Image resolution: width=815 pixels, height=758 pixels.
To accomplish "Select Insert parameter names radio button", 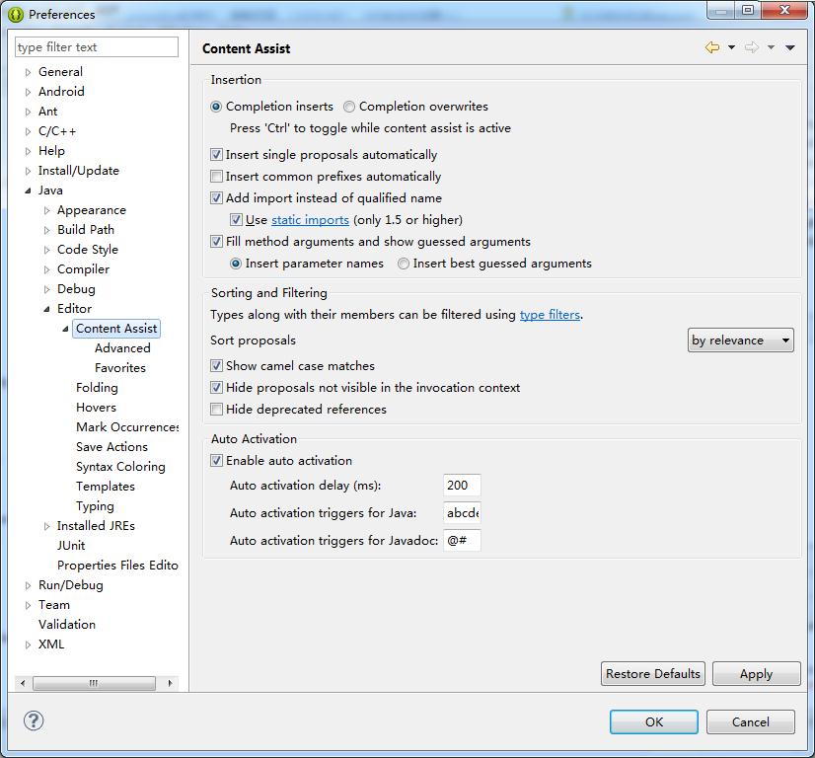I will tap(236, 264).
